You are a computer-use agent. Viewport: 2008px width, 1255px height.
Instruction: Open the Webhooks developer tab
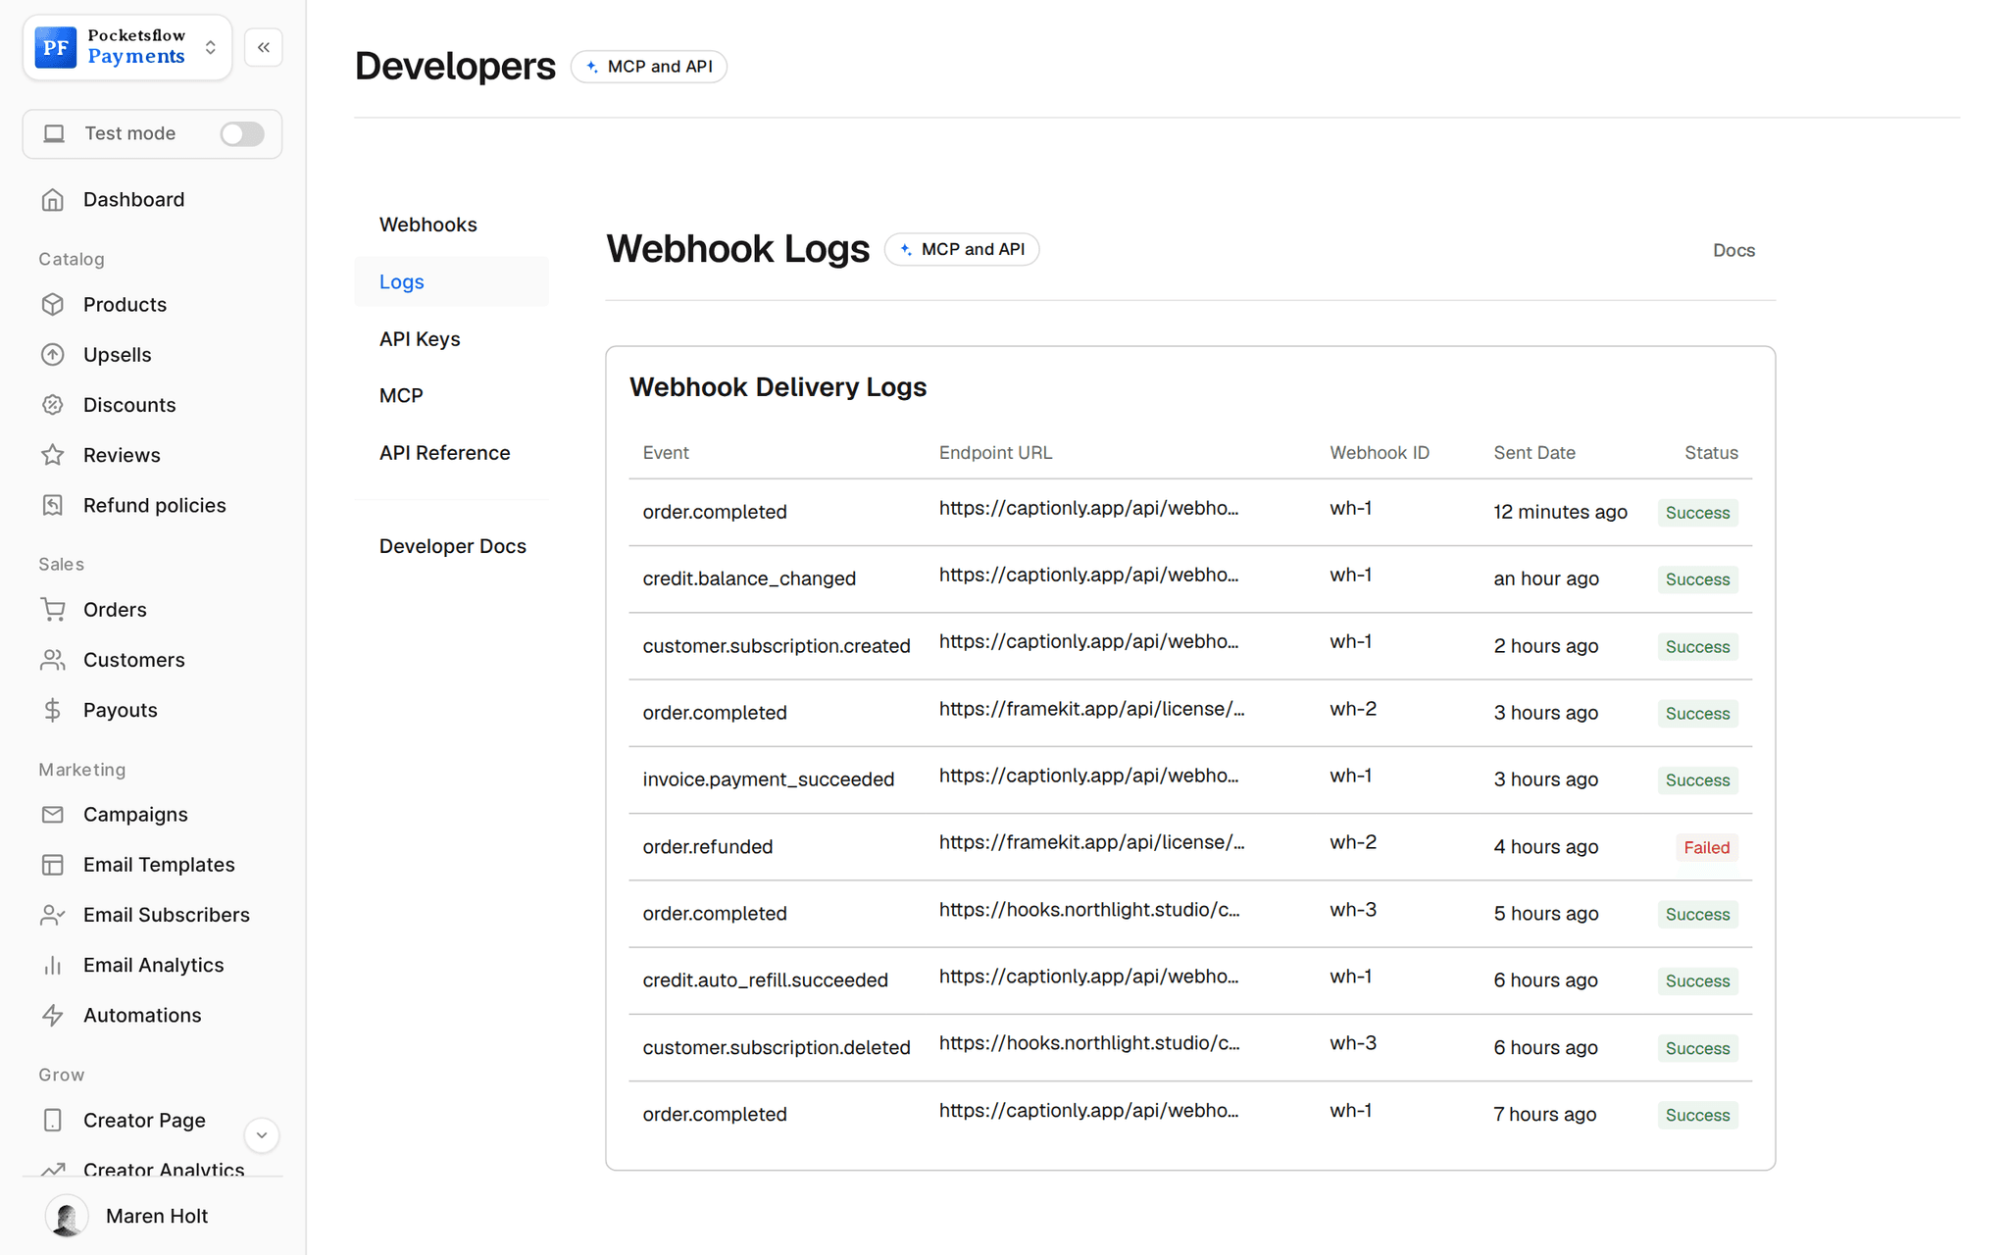tap(452, 225)
